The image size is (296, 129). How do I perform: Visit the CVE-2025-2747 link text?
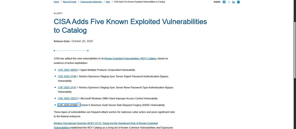[x=67, y=88]
